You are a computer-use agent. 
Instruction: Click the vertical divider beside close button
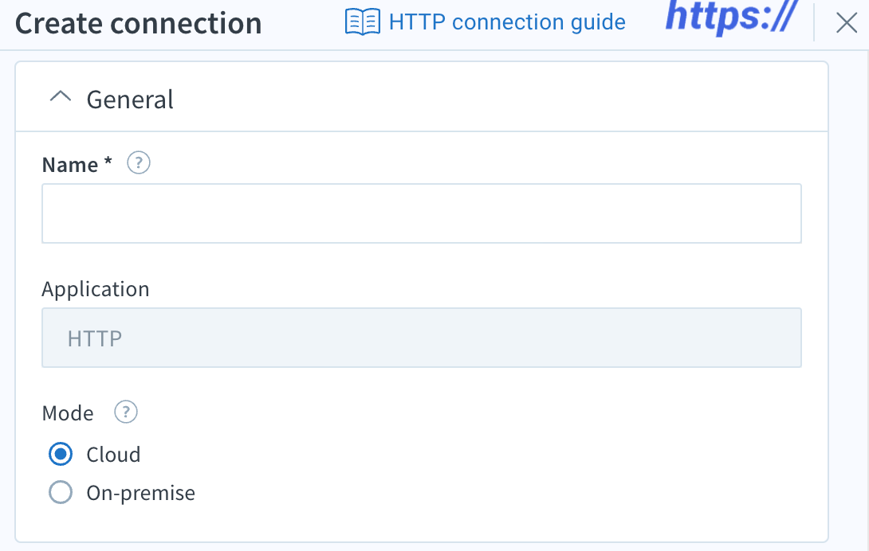(814, 22)
